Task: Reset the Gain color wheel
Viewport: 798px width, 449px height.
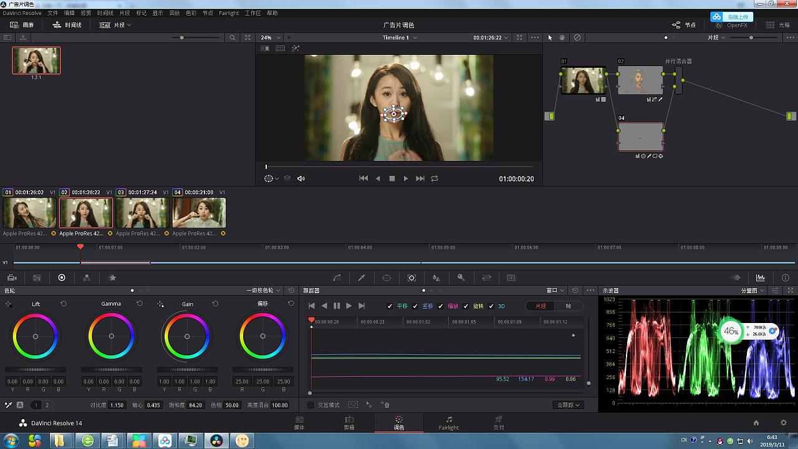Action: click(x=215, y=304)
